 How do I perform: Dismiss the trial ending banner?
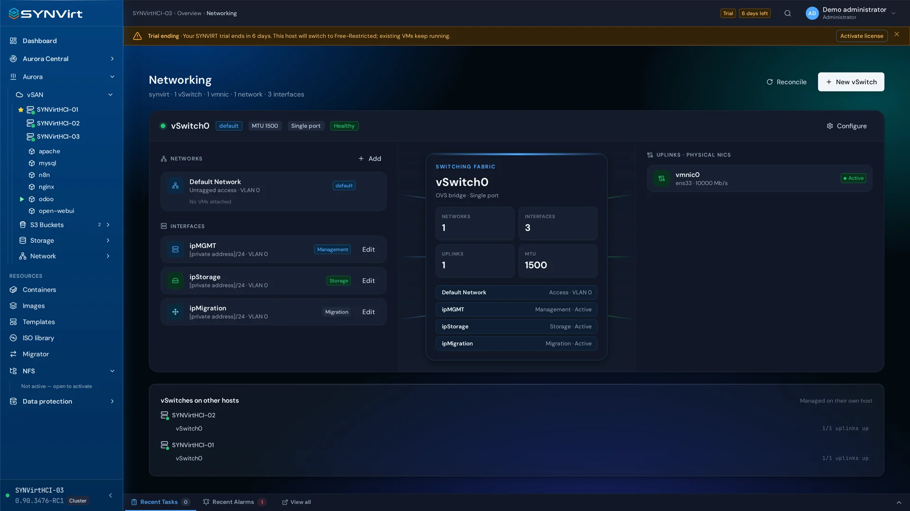tap(897, 34)
